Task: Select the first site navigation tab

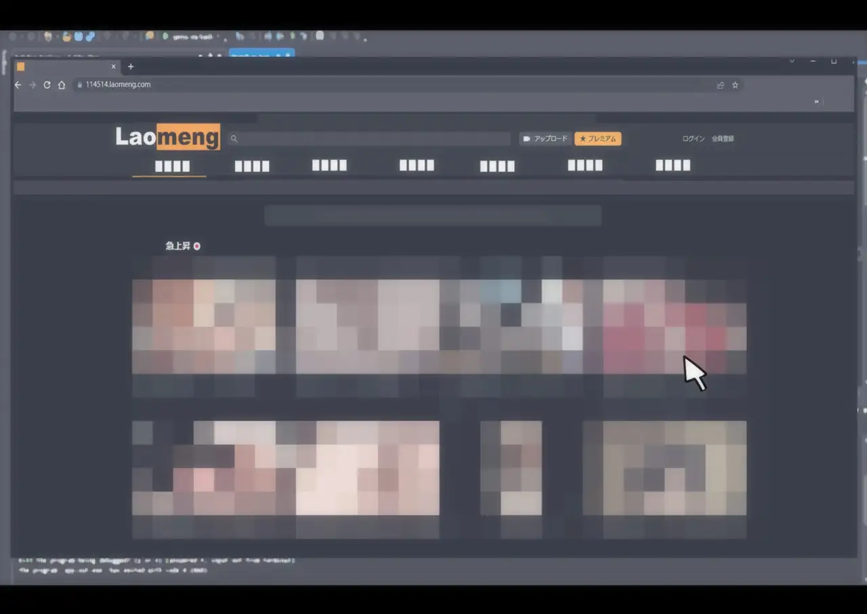Action: pyautogui.click(x=172, y=166)
